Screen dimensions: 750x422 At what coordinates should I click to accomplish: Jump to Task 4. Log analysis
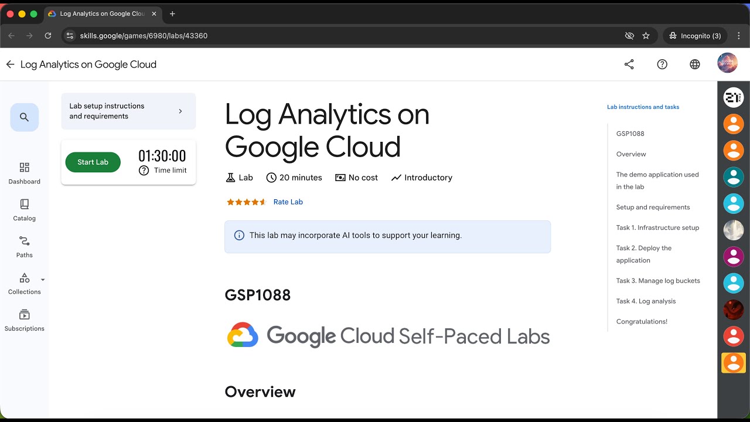tap(646, 301)
